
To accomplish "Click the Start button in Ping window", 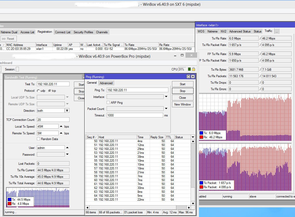I will point(182,84).
